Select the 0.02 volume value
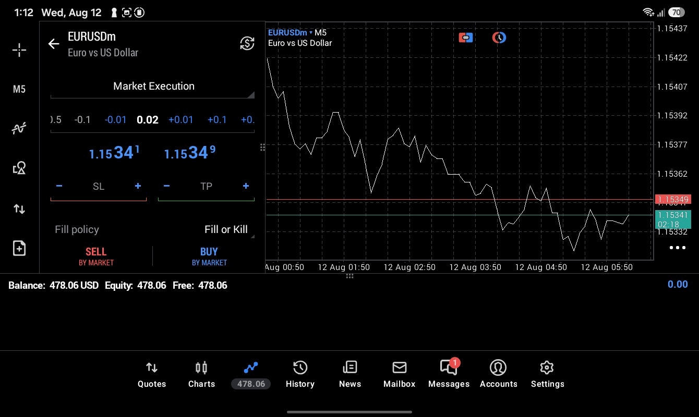699x417 pixels. click(148, 120)
